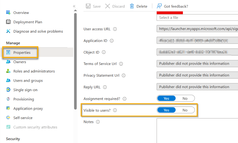Click the Select a file input field
Screen dimensions: 238x143
tap(197, 18)
